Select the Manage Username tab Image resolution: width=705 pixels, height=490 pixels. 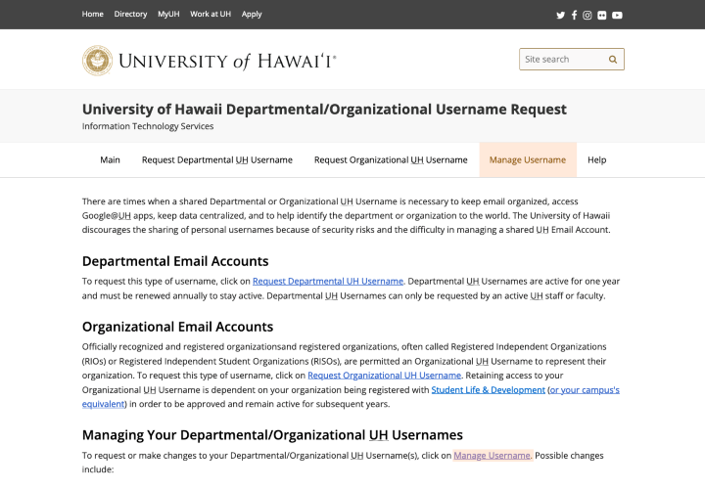pos(528,159)
